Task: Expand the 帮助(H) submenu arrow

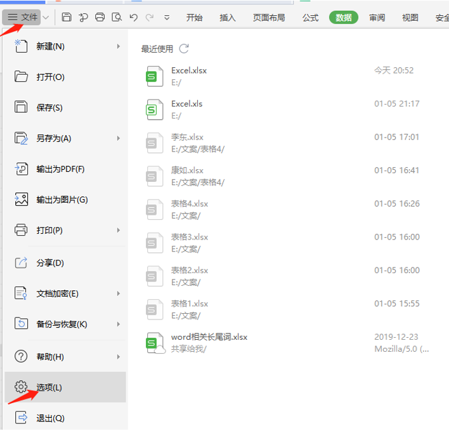Action: point(118,357)
